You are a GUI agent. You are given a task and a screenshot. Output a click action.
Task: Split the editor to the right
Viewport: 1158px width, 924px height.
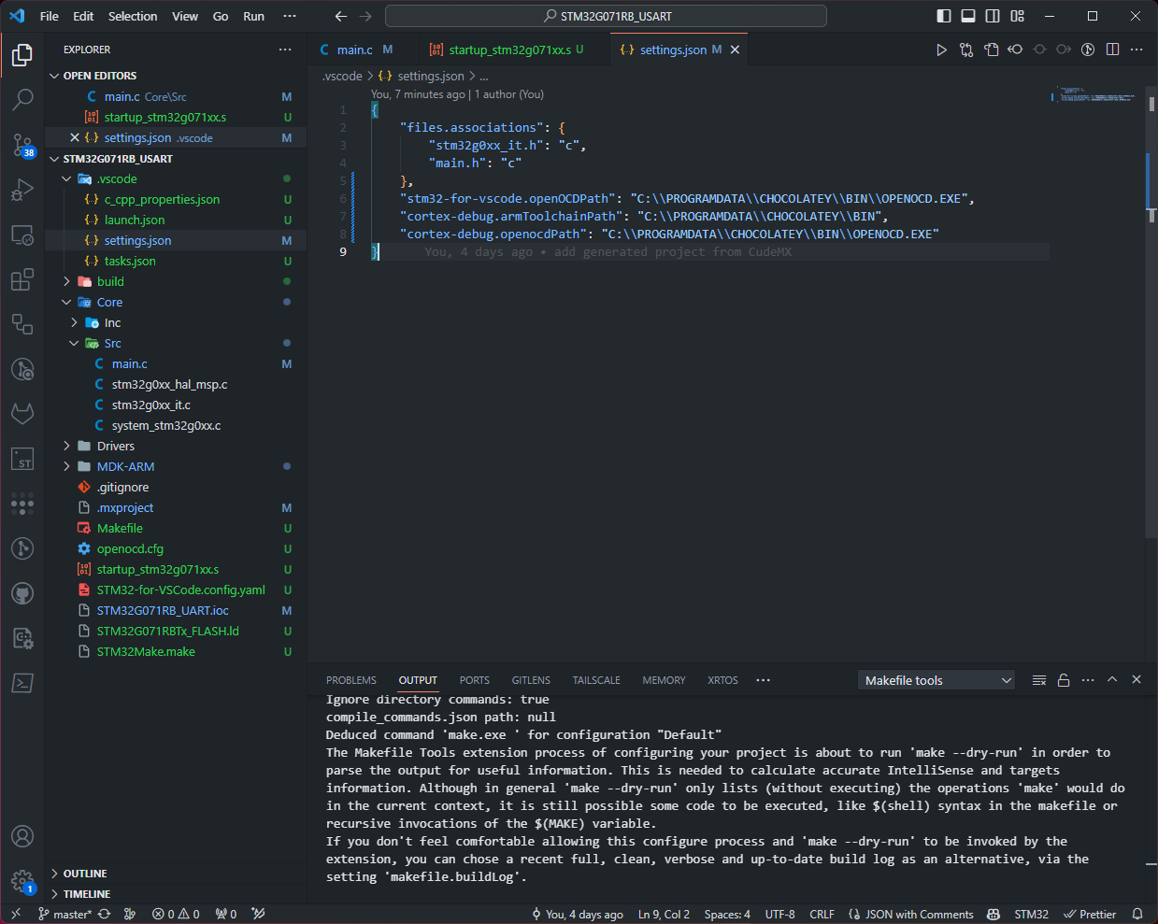click(x=1111, y=50)
